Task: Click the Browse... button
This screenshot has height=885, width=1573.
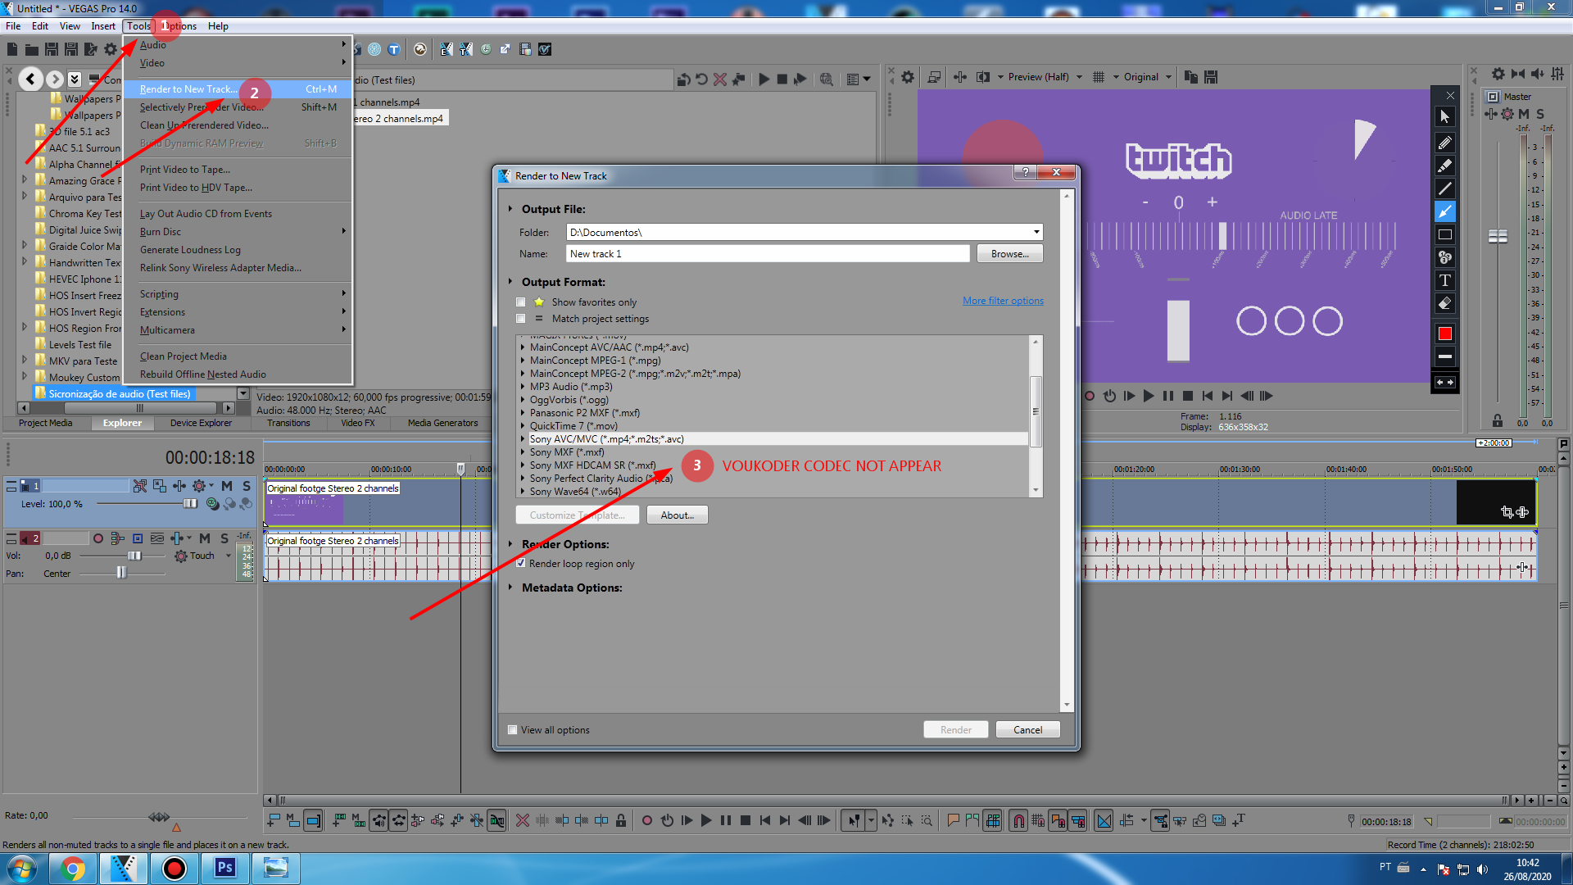Action: [x=1009, y=254]
